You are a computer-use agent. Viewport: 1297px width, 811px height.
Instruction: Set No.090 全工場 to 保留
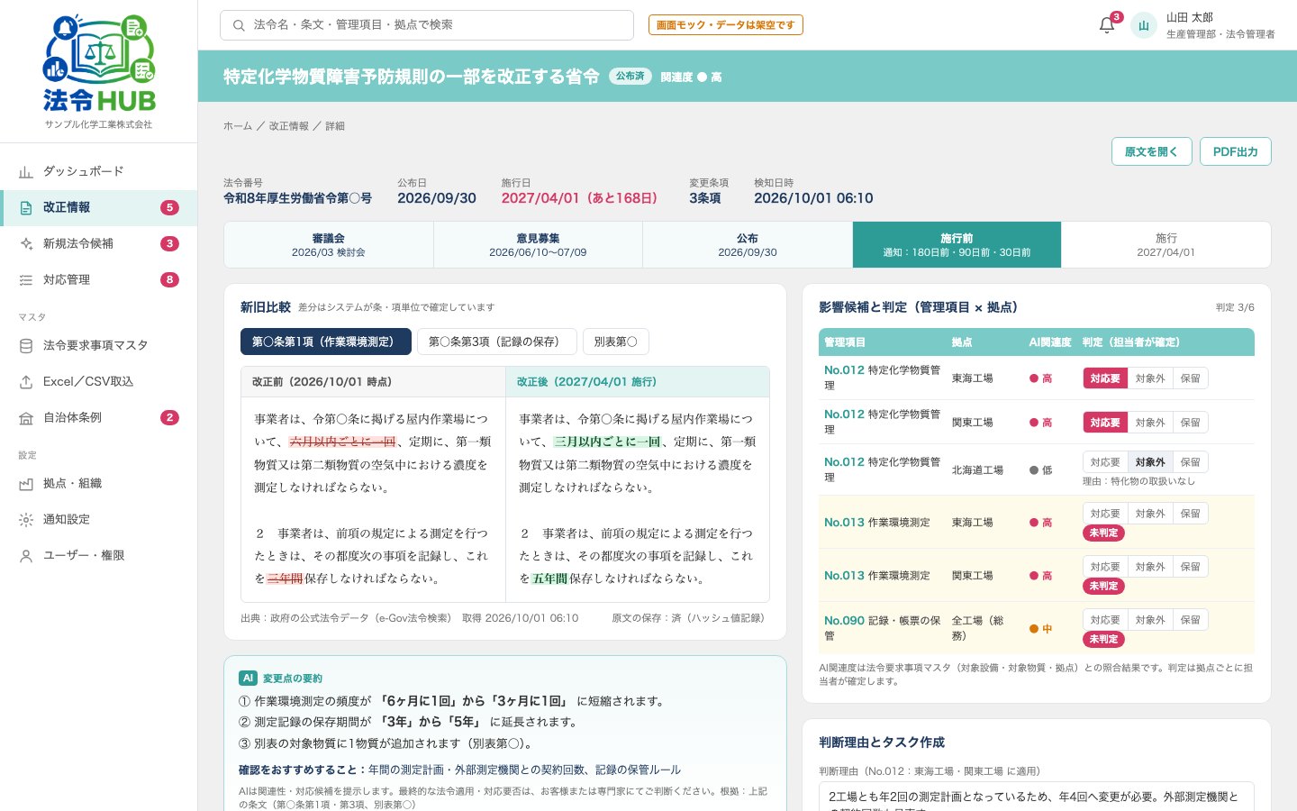[1191, 620]
